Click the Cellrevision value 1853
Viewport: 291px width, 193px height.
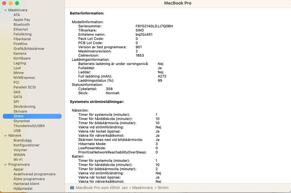[x=139, y=55]
